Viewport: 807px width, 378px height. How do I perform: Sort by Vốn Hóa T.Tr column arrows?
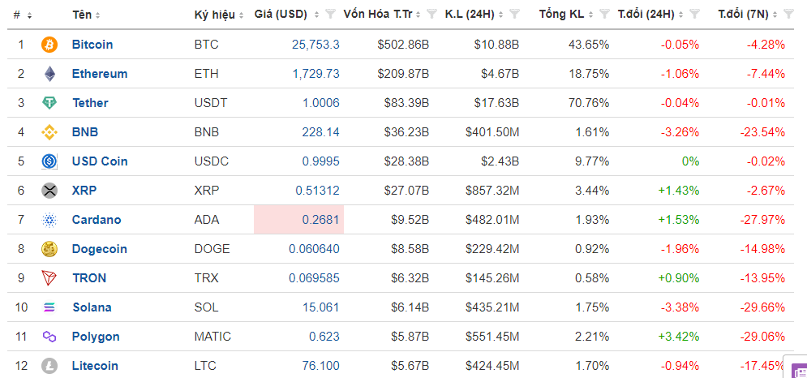[x=419, y=15]
